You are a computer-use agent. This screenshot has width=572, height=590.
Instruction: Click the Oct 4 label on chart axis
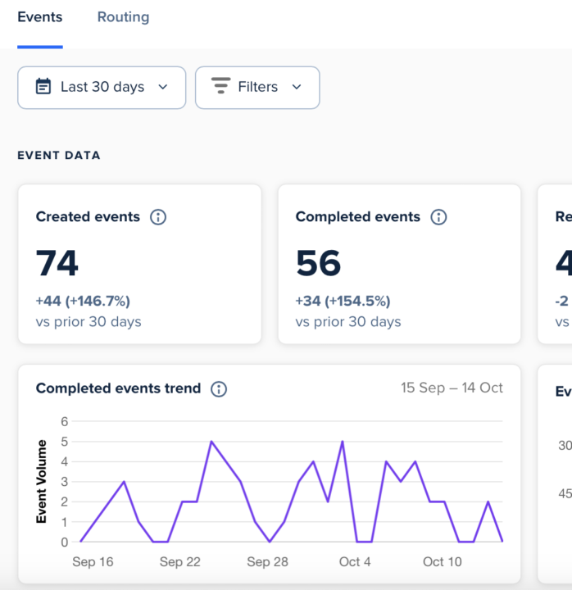pyautogui.click(x=355, y=561)
